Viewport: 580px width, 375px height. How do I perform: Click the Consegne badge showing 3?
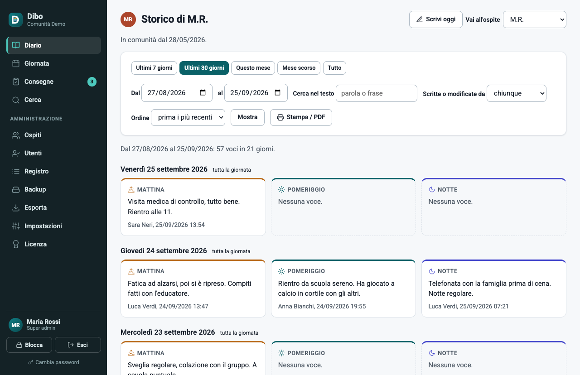coord(92,82)
